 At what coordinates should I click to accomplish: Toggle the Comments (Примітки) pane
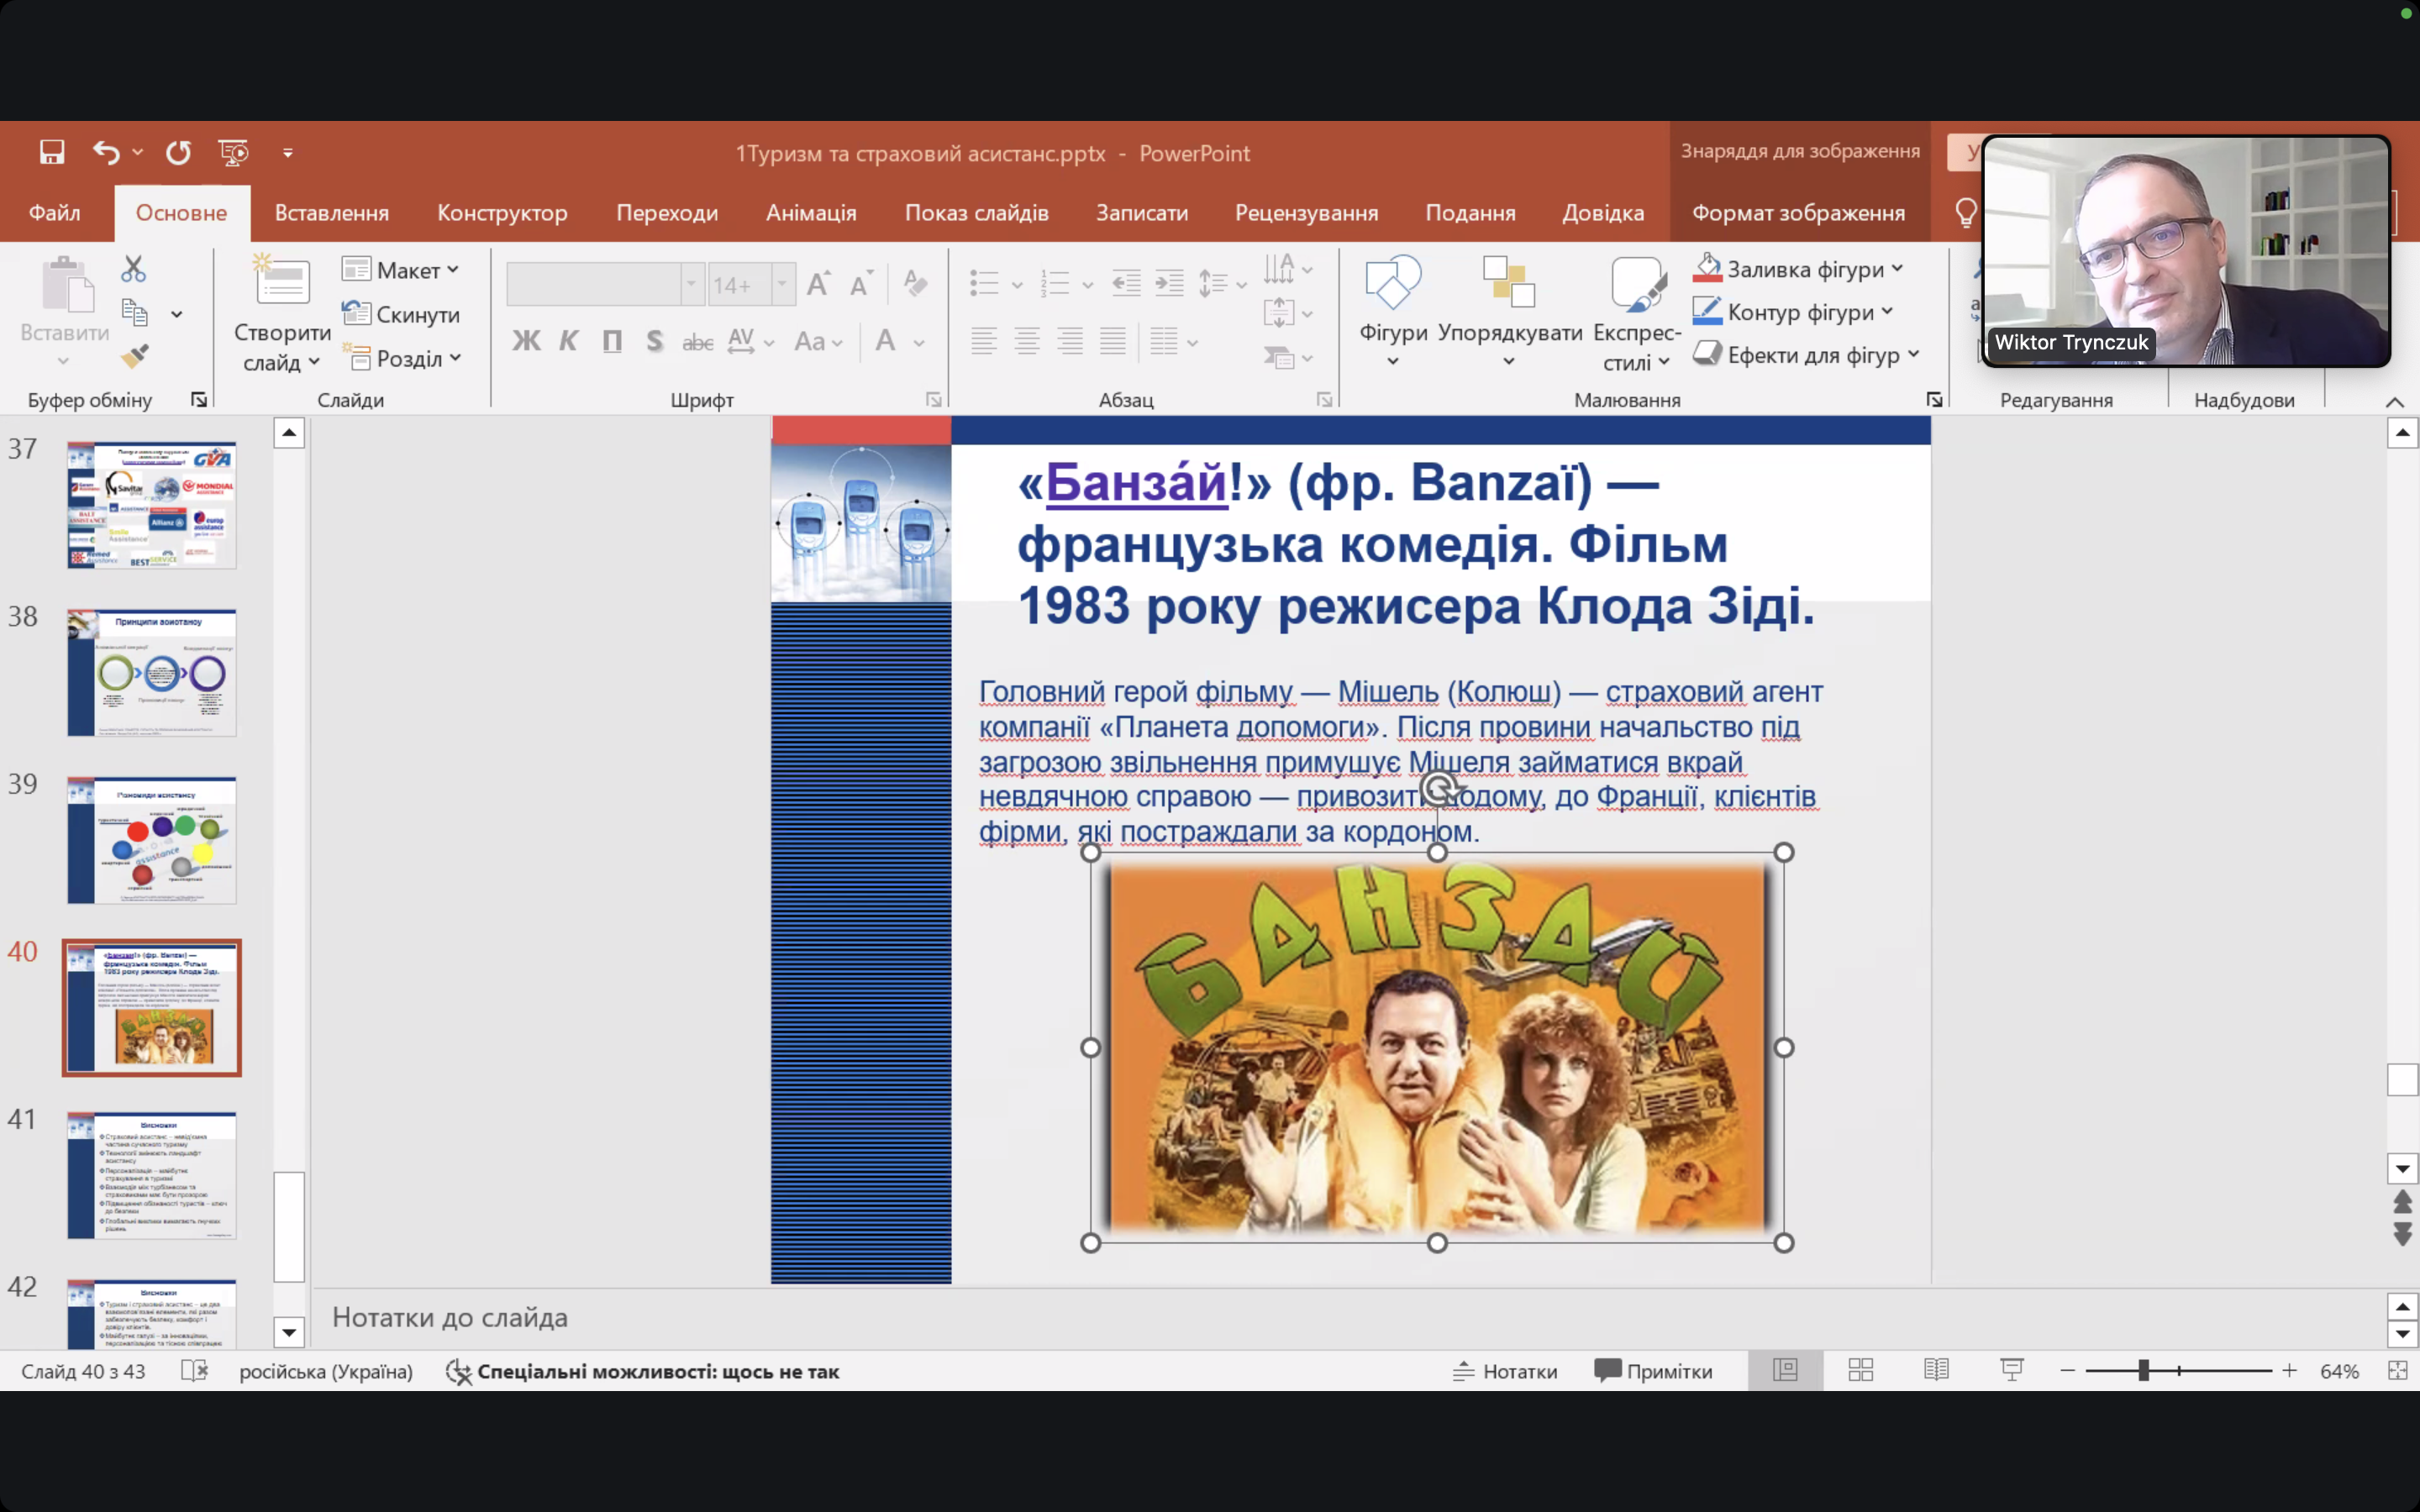coord(1653,1371)
